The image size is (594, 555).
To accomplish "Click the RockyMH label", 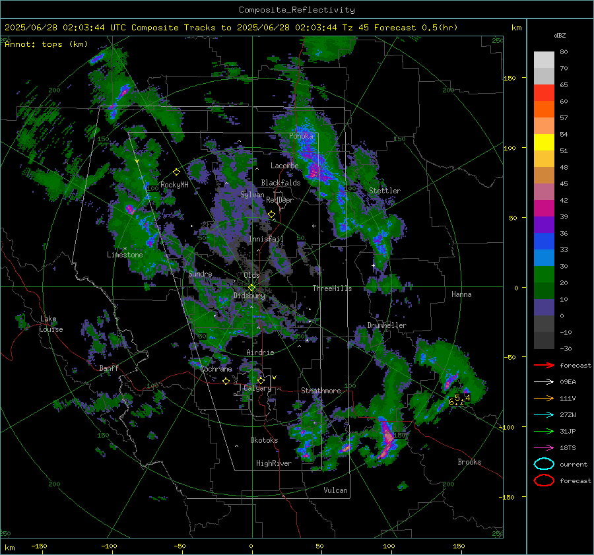I will 174,185.
